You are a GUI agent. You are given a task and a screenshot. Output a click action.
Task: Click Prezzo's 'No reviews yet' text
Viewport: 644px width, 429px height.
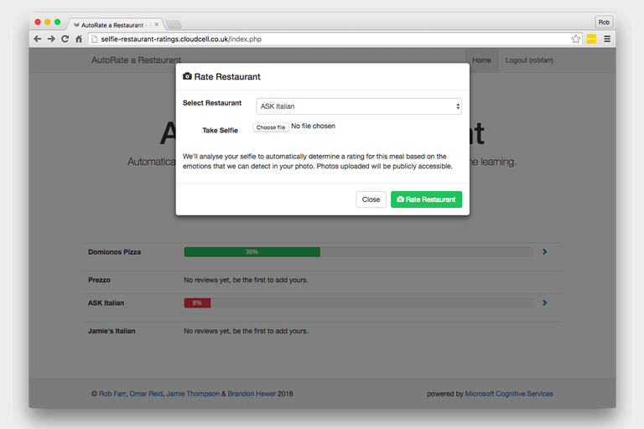(x=246, y=280)
